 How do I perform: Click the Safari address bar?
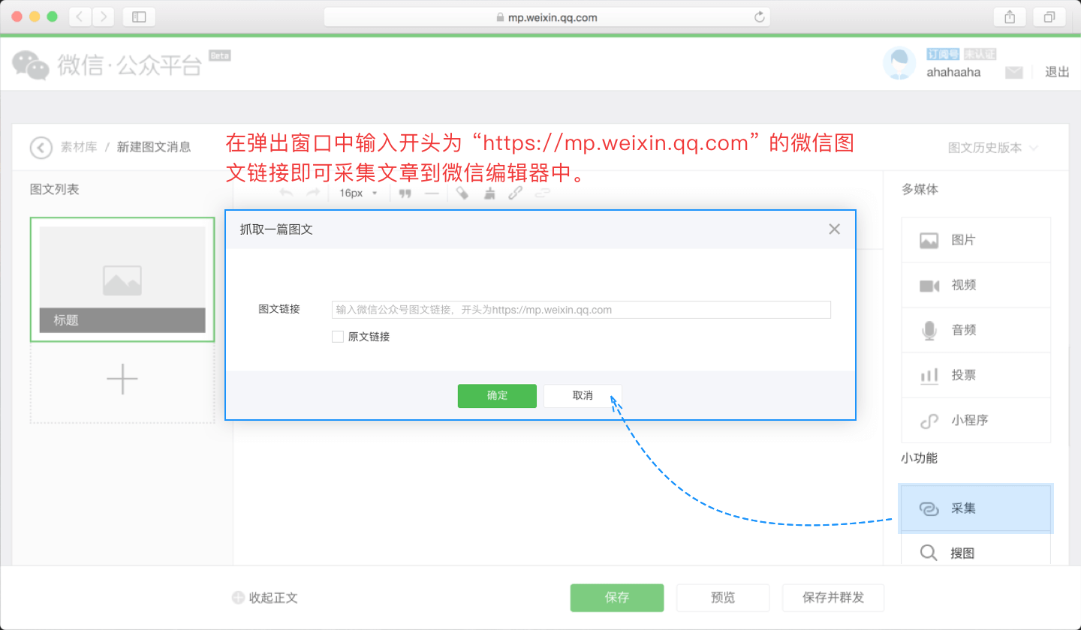pyautogui.click(x=547, y=16)
